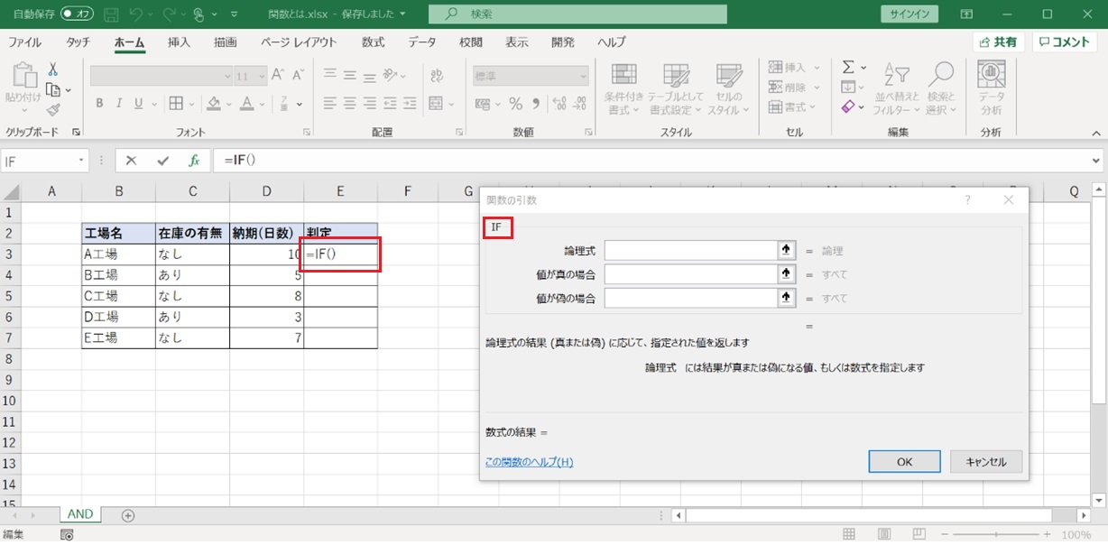Add a new sheet with plus icon
1108x545 pixels.
coord(128,515)
